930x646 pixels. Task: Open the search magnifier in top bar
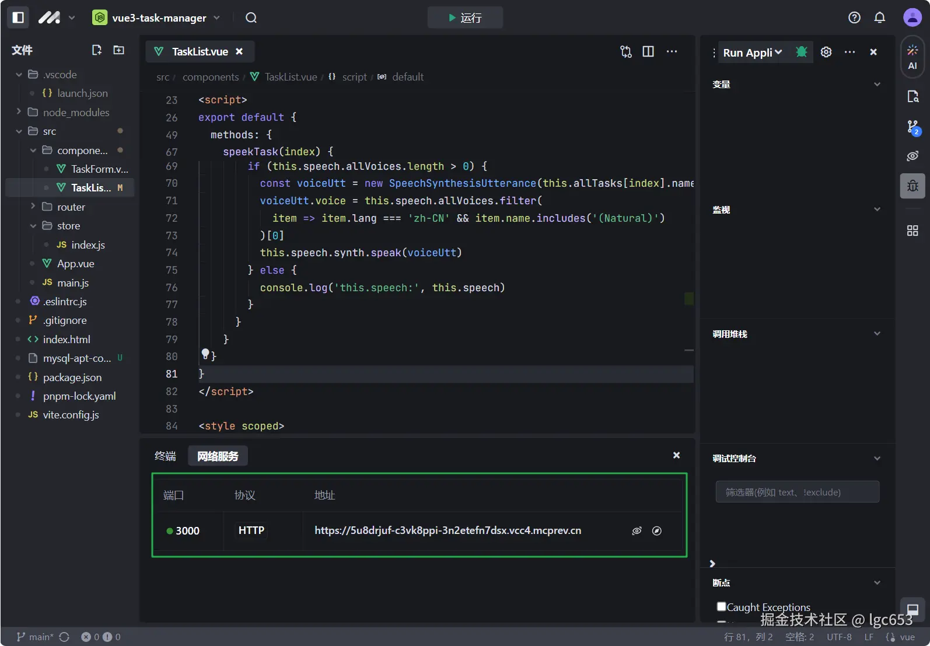pos(251,18)
